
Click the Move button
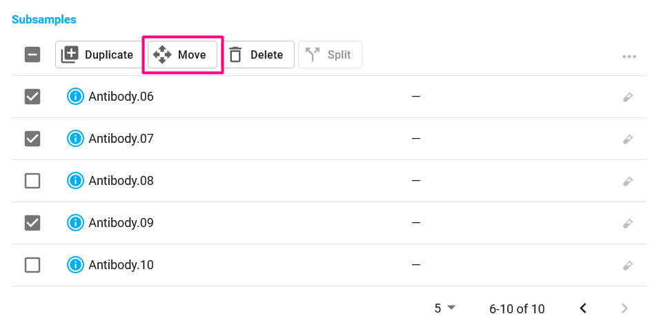[182, 55]
